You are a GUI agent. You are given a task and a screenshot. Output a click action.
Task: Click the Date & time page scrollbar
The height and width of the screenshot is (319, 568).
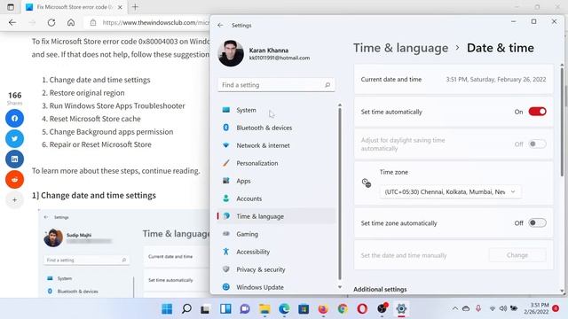pyautogui.click(x=562, y=121)
